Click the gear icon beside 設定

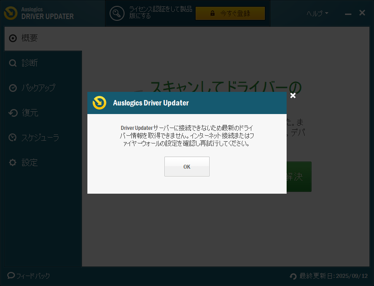pos(13,162)
